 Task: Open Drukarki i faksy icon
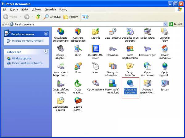pos(165,32)
